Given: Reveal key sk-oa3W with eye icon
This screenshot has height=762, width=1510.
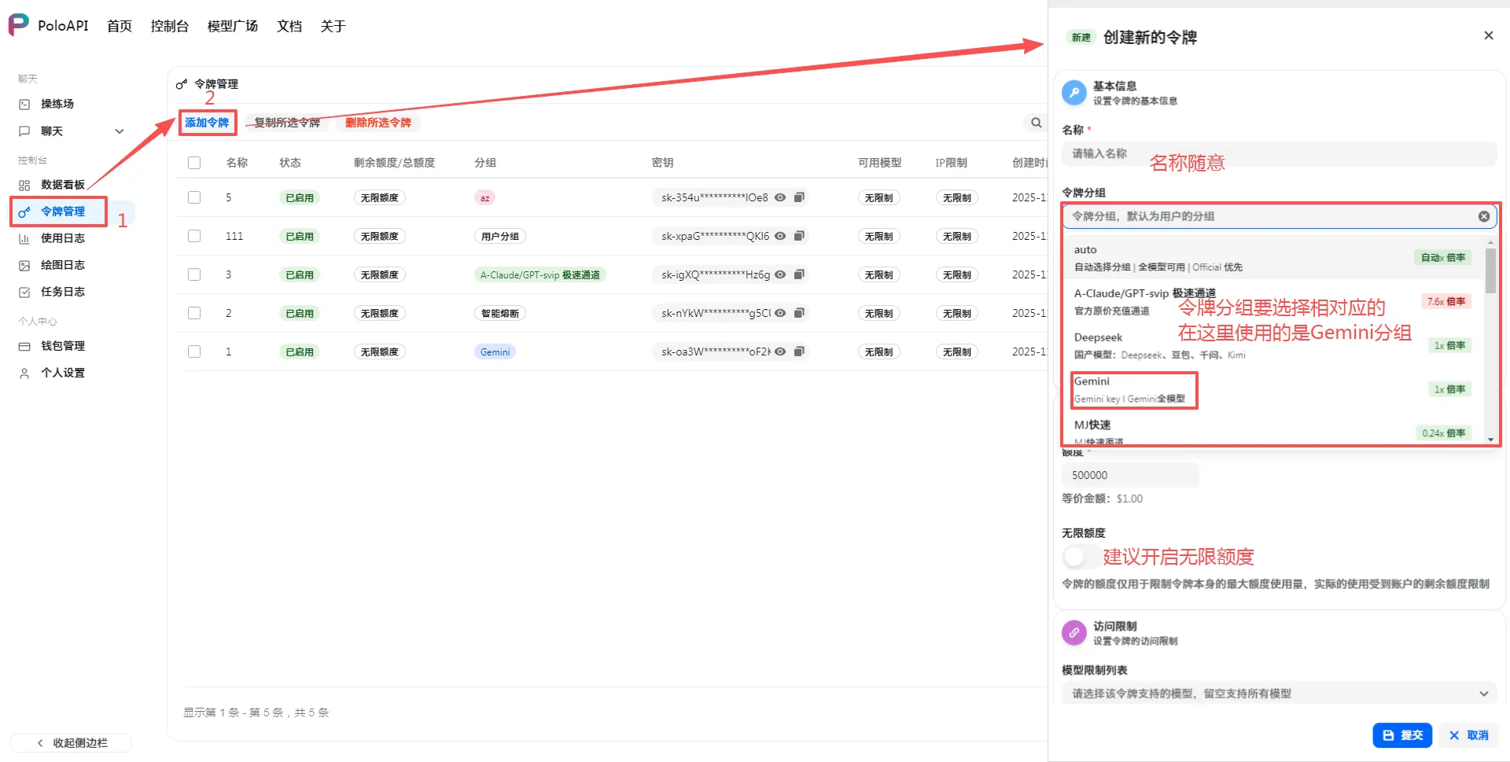Looking at the screenshot, I should pos(780,352).
